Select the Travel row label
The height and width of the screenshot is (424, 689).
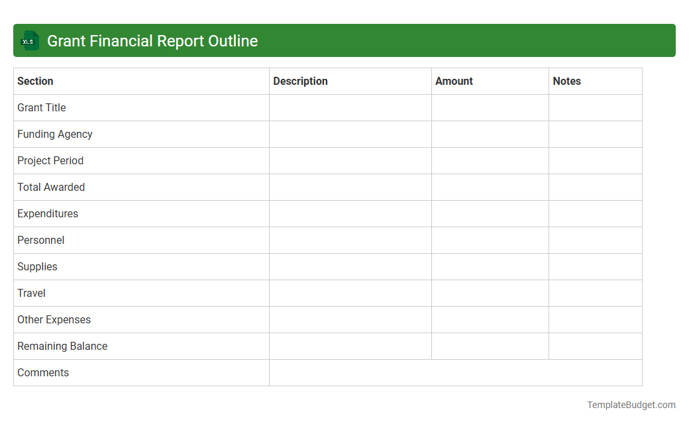(31, 293)
